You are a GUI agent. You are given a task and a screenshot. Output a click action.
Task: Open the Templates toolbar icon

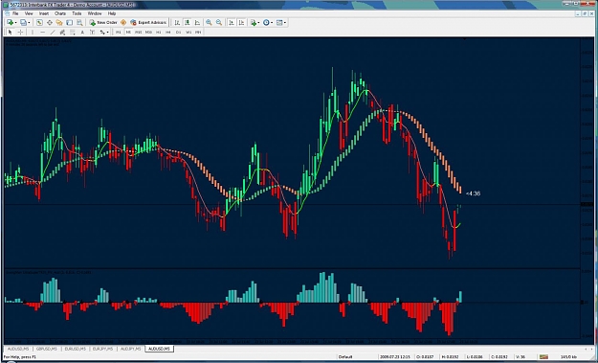[x=279, y=23]
